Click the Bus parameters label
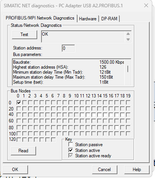Image resolution: width=155 pixels, height=178 pixels. pyautogui.click(x=28, y=54)
